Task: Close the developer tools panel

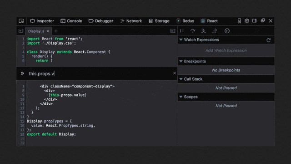Action: (x=271, y=21)
